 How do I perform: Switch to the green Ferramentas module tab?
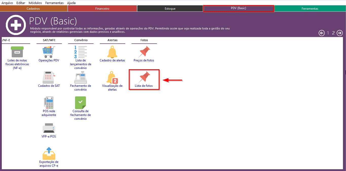coord(310,8)
